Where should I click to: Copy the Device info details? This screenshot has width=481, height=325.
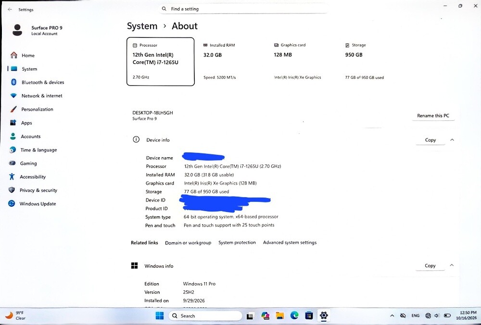430,140
